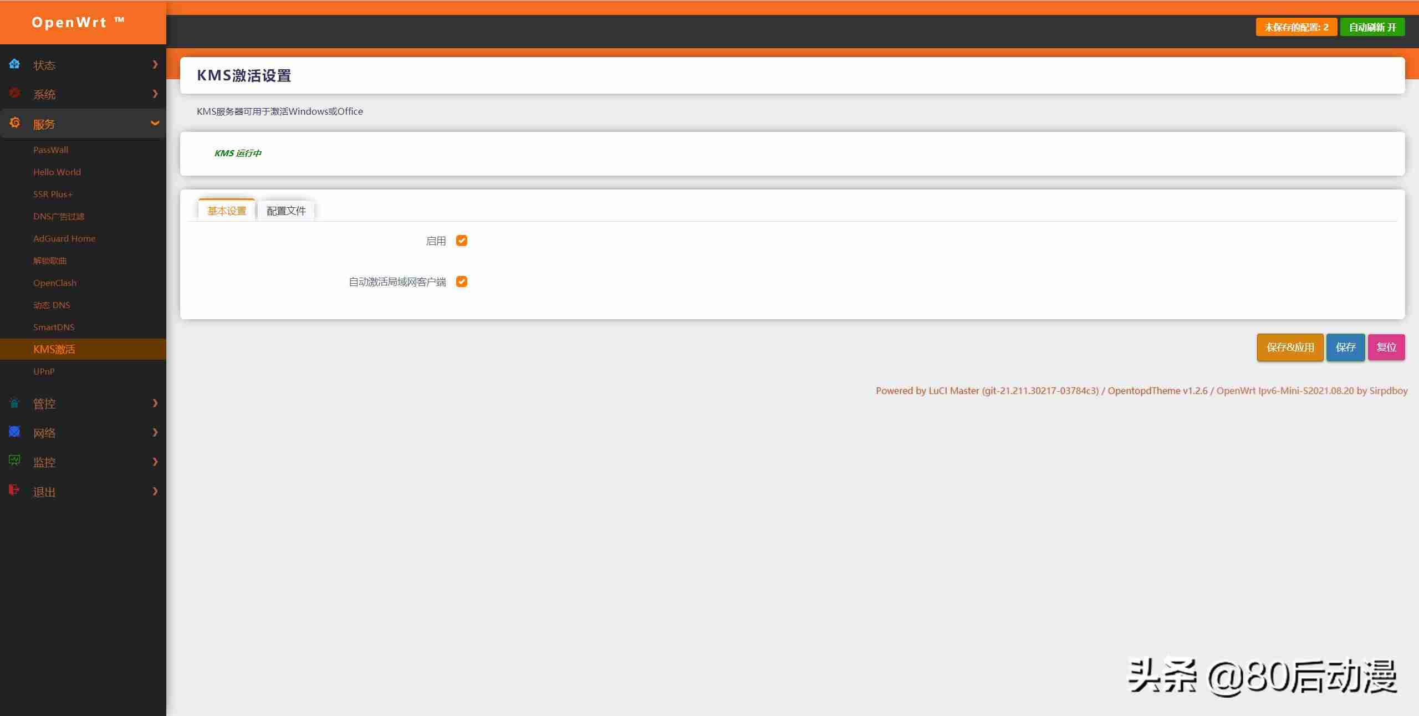Expand the 管控 menu chevron
Image resolution: width=1419 pixels, height=716 pixels.
tap(155, 403)
